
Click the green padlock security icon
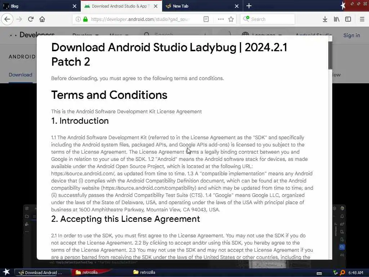(x=85, y=19)
